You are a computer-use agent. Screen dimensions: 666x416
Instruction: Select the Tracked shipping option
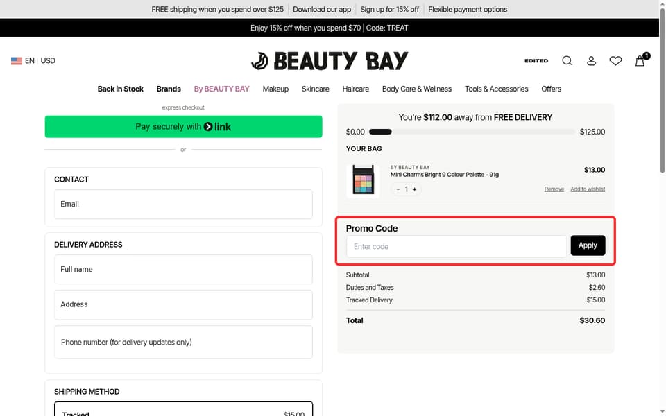[183, 410]
